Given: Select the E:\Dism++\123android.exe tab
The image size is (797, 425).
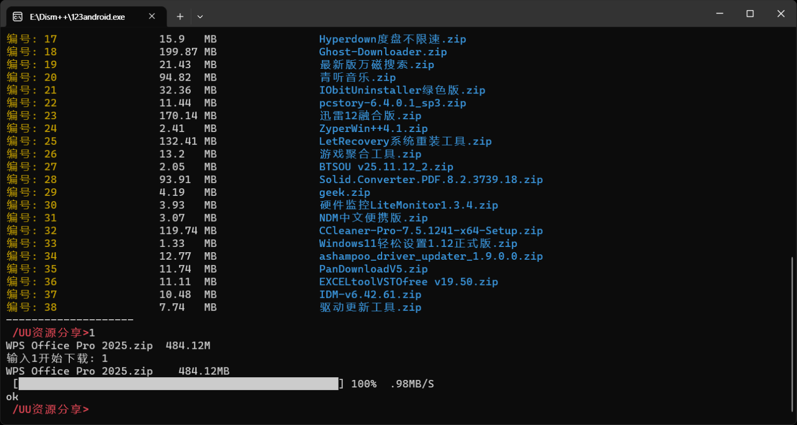Looking at the screenshot, I should click(78, 17).
